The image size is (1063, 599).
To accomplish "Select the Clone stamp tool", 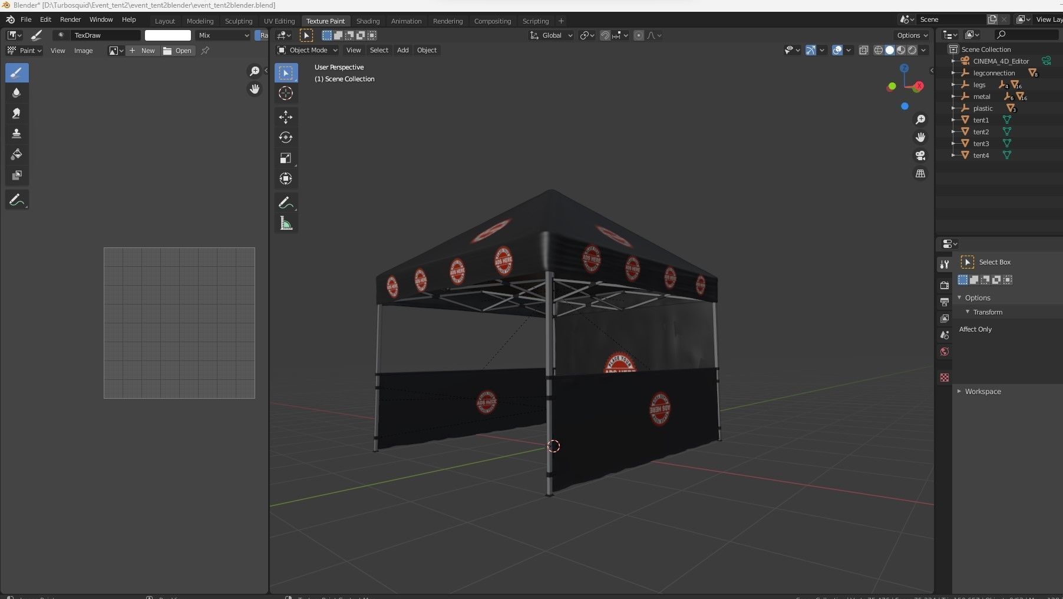I will click(16, 134).
